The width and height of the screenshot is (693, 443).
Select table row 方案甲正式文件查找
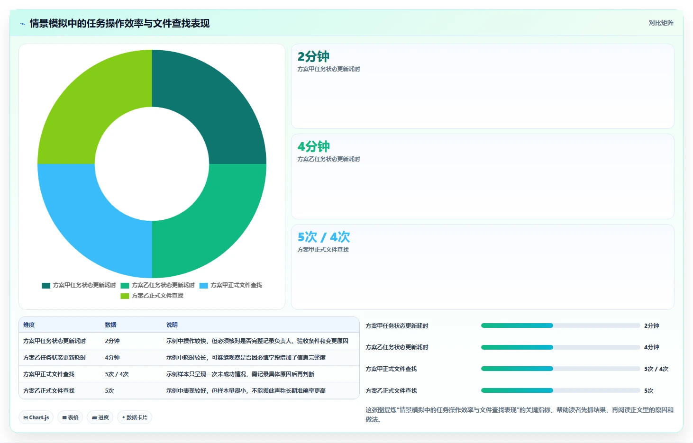tap(189, 374)
